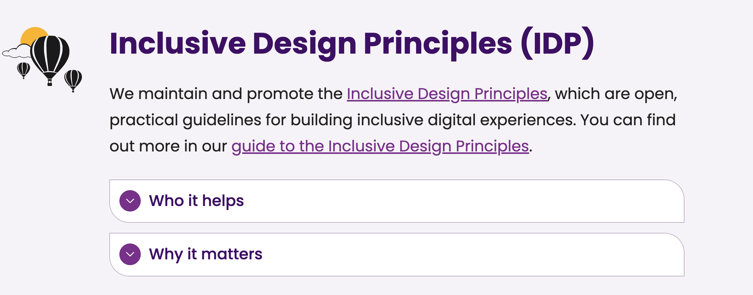
Task: Click the basket under the large balloon
Action: (50, 83)
